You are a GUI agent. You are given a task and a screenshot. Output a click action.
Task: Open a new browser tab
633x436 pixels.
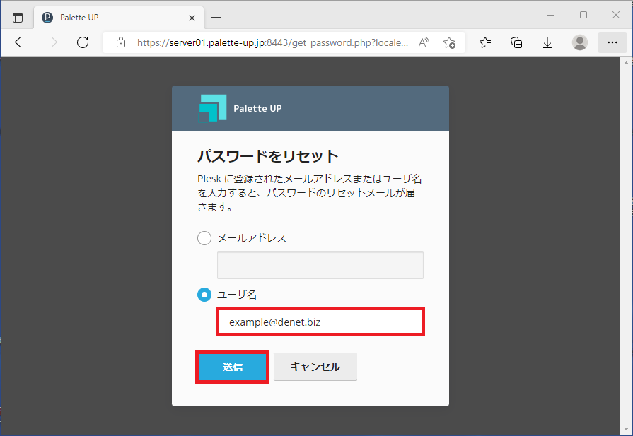216,18
